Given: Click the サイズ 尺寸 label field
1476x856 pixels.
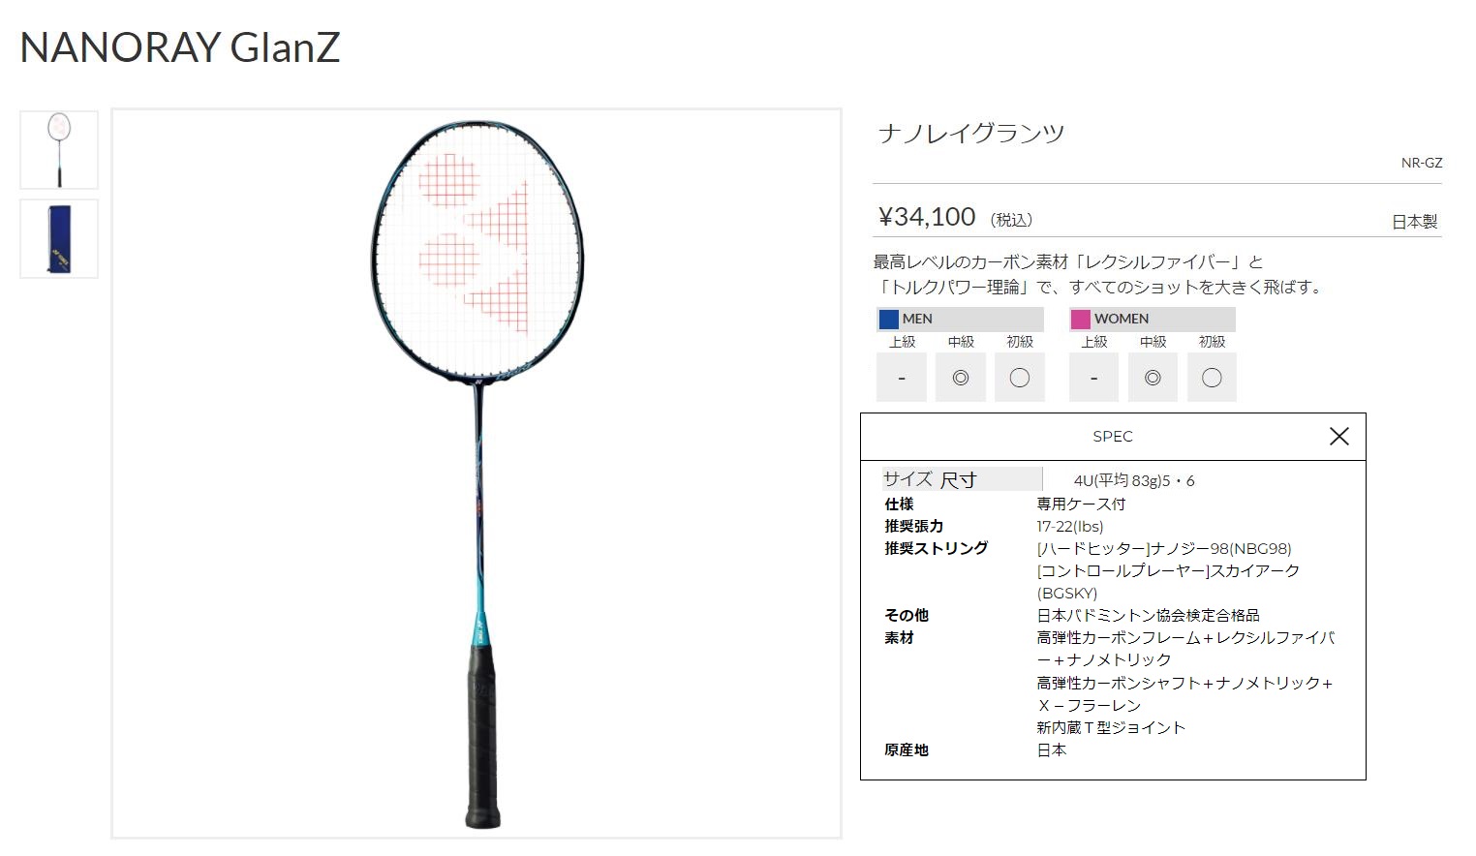Looking at the screenshot, I should pyautogui.click(x=962, y=479).
